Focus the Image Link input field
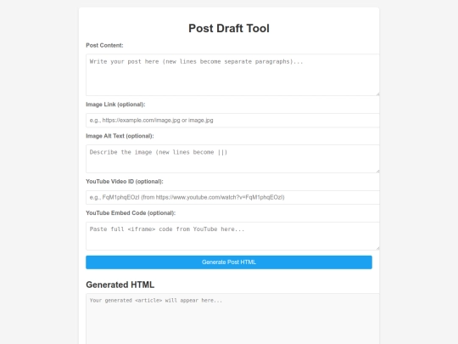This screenshot has height=344, width=458. (232, 121)
